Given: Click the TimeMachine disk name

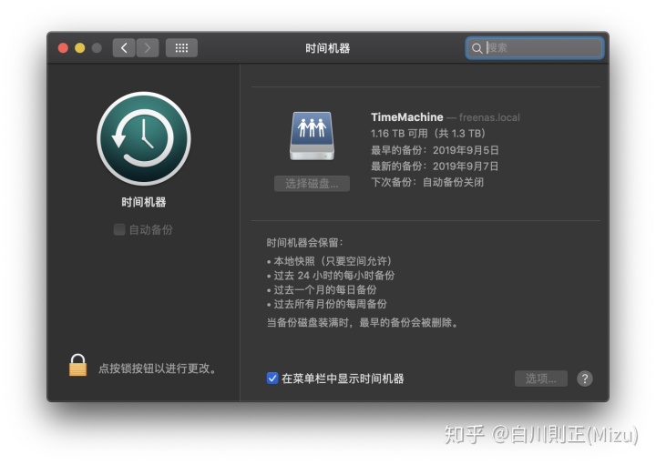Looking at the screenshot, I should click(406, 117).
